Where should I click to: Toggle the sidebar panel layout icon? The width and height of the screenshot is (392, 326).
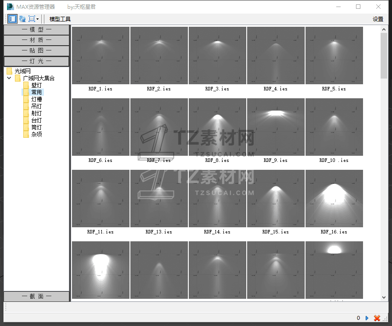pos(12,19)
